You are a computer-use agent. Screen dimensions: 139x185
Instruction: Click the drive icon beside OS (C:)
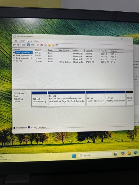tap(14, 61)
